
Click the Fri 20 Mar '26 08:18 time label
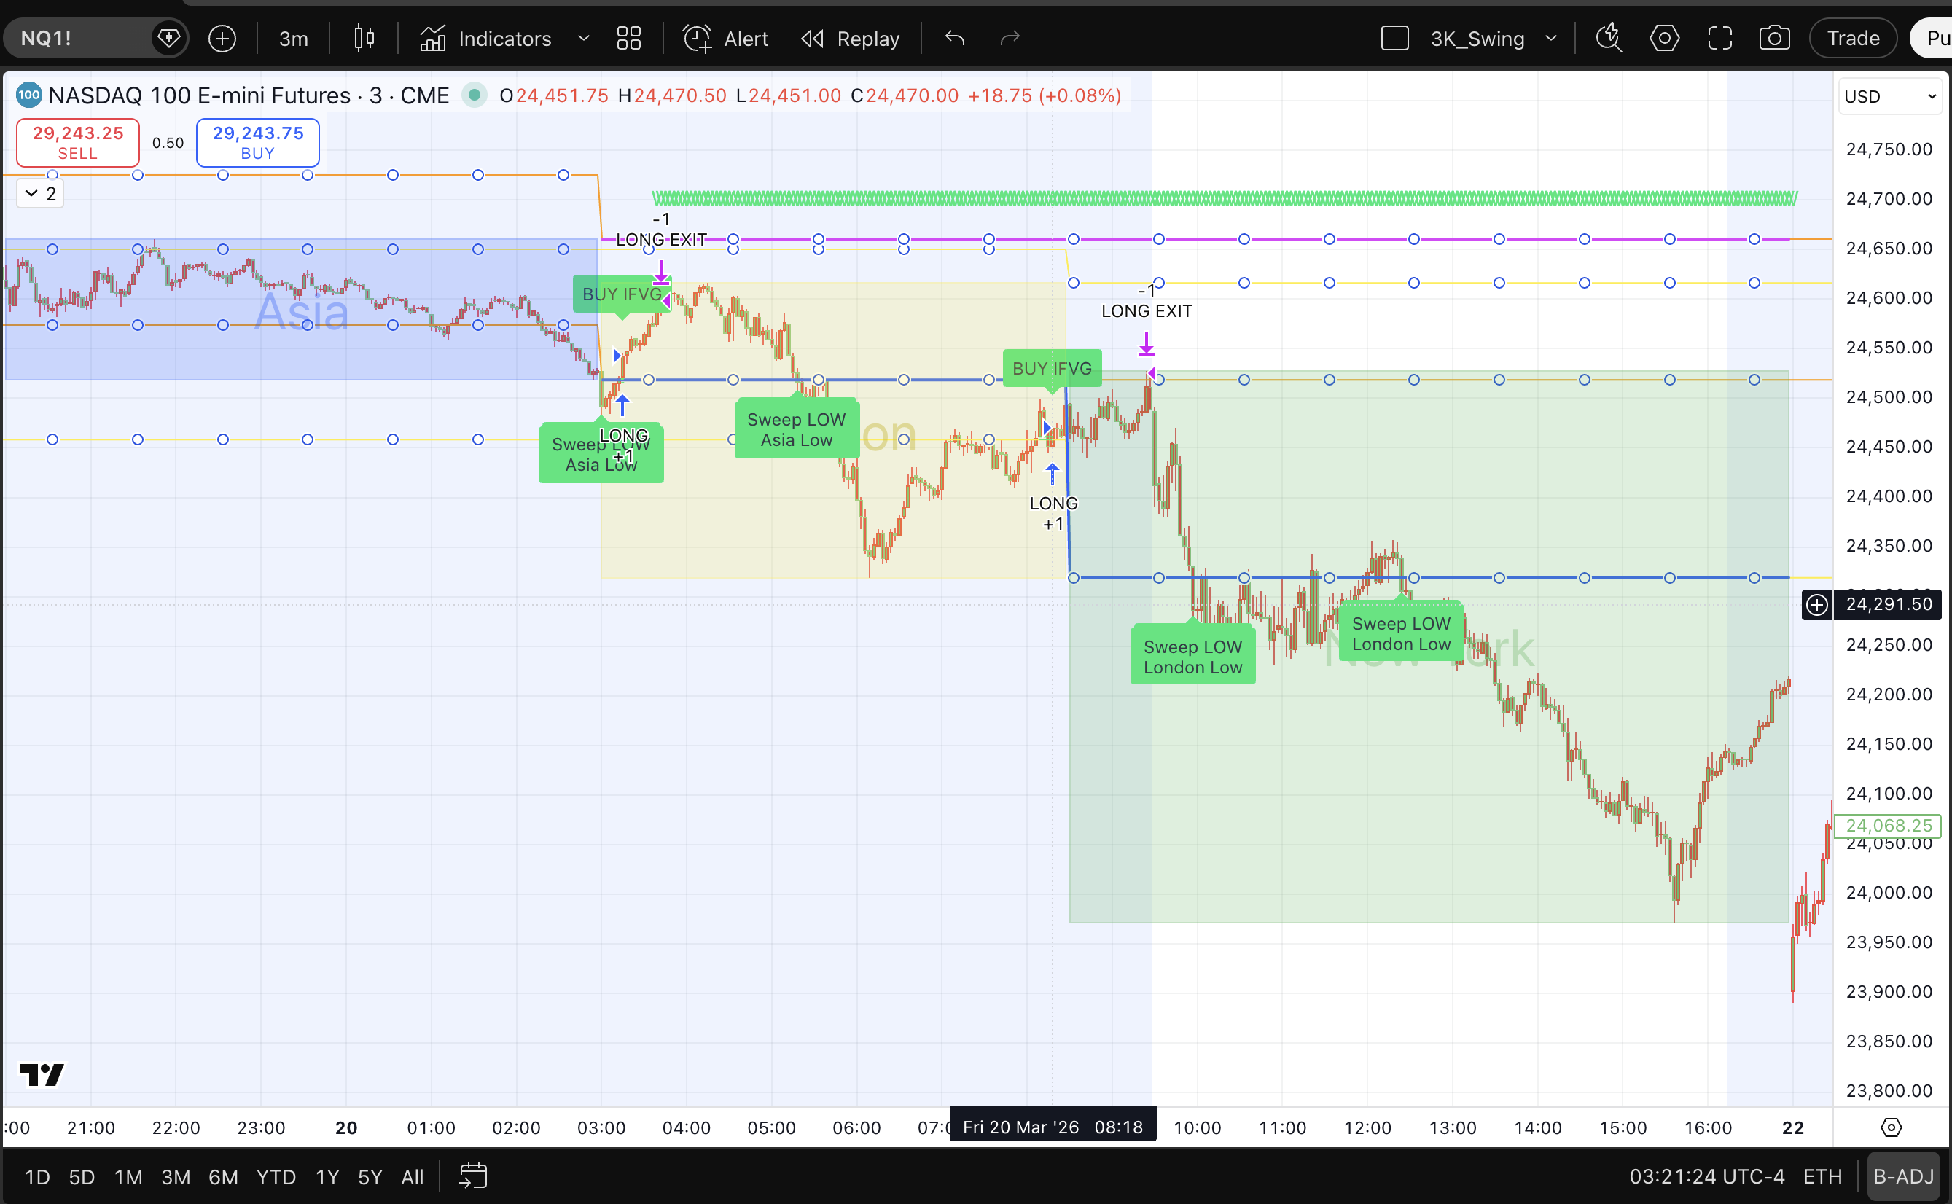pos(1052,1127)
